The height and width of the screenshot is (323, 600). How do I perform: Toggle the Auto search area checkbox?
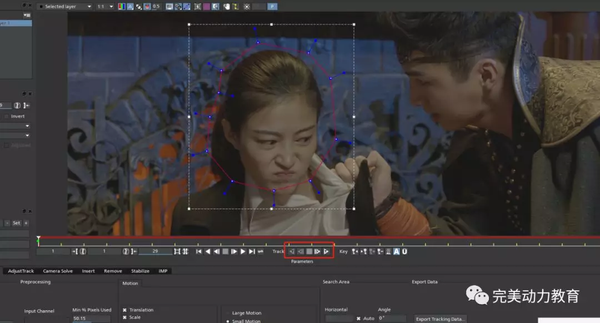click(358, 319)
